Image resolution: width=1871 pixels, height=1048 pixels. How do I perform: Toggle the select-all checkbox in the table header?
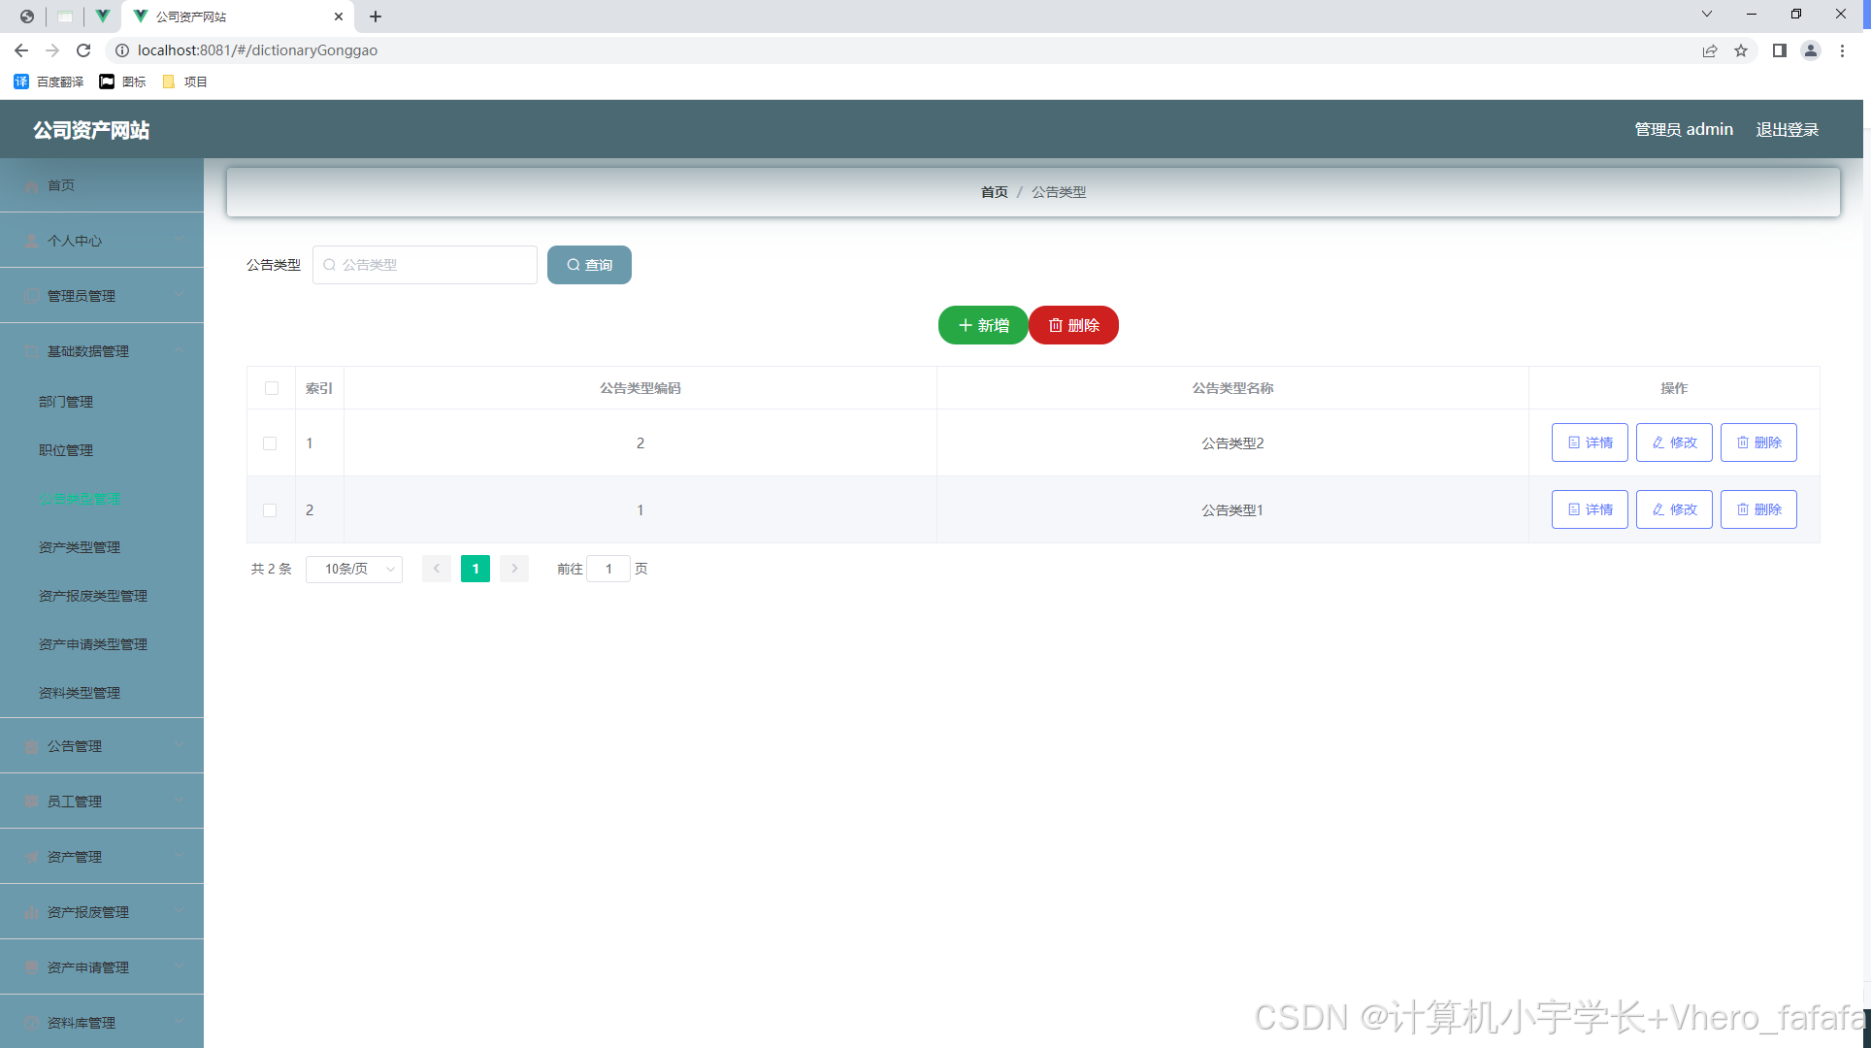coord(272,388)
